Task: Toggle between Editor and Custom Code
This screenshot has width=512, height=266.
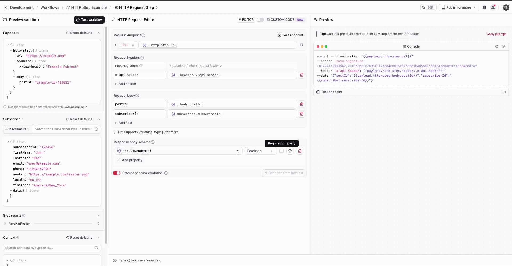Action: click(260, 20)
